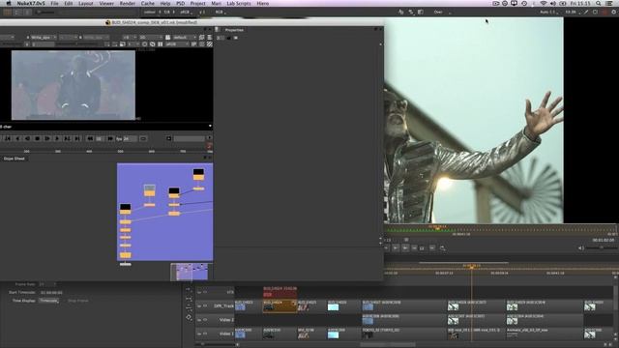
Task: Open the wipe operation dropdown between inputs
Action: click(x=69, y=37)
